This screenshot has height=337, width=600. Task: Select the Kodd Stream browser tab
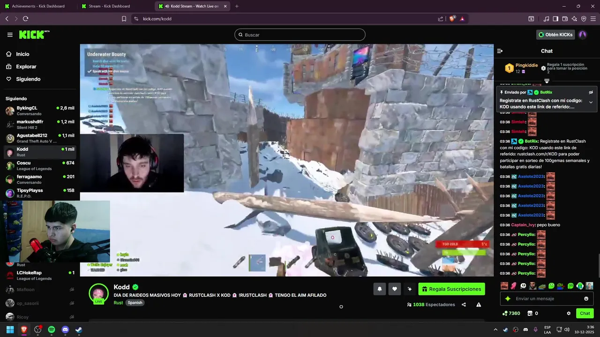click(192, 6)
